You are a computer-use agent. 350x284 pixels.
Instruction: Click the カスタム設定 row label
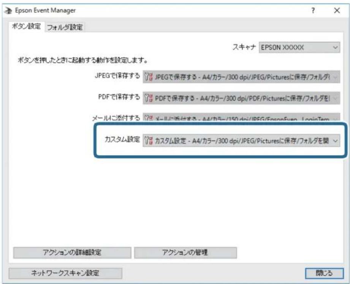tap(122, 140)
